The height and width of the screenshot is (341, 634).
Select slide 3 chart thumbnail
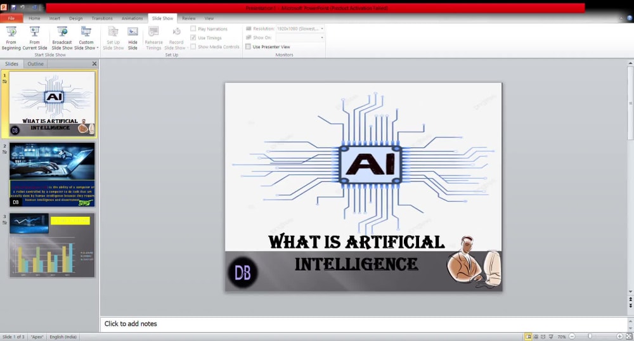click(x=52, y=245)
